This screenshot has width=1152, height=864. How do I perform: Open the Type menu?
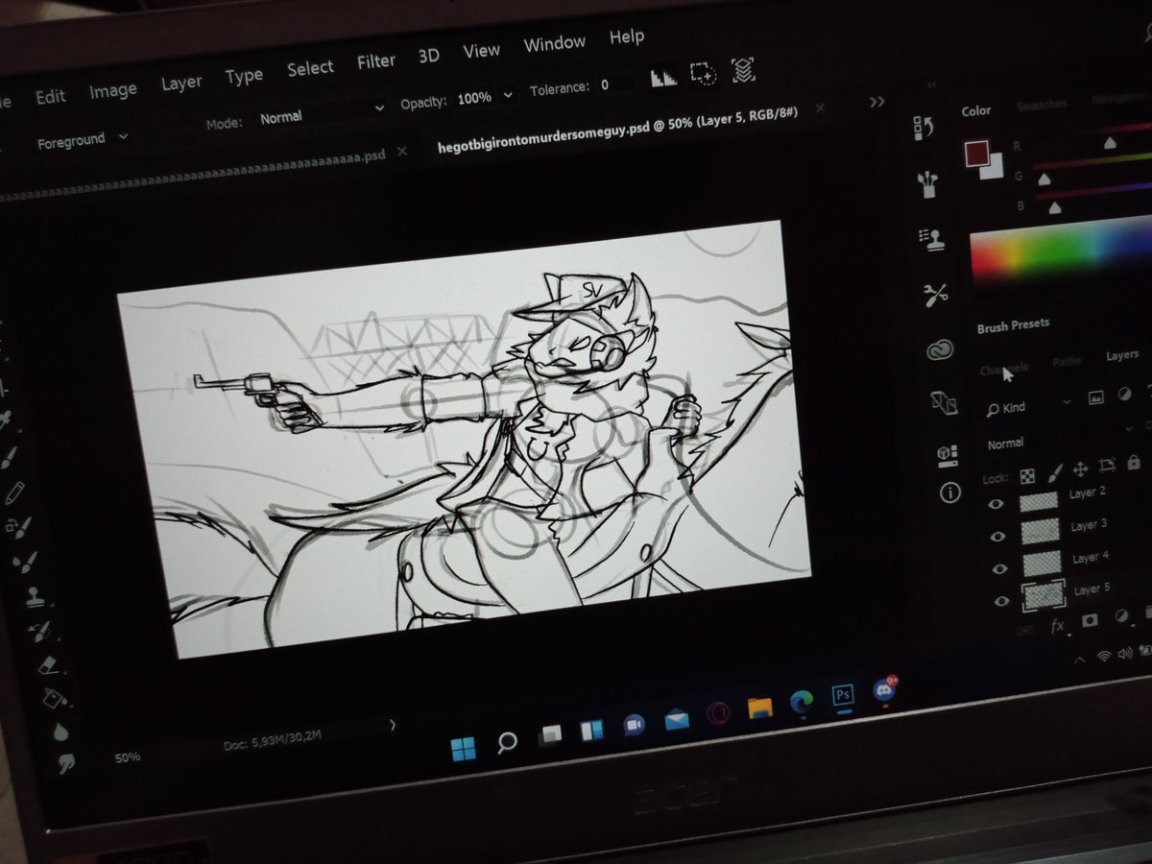tap(244, 77)
